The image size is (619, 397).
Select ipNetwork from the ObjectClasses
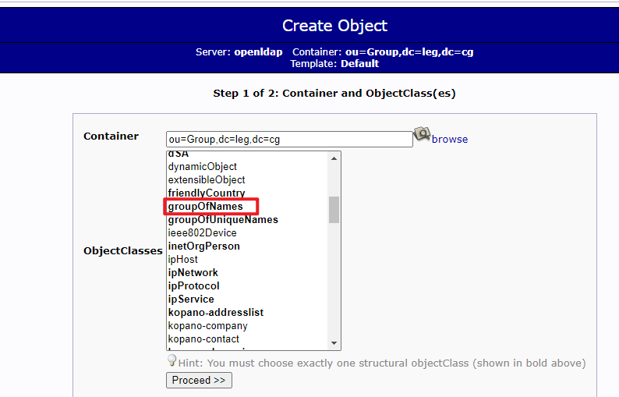click(193, 273)
